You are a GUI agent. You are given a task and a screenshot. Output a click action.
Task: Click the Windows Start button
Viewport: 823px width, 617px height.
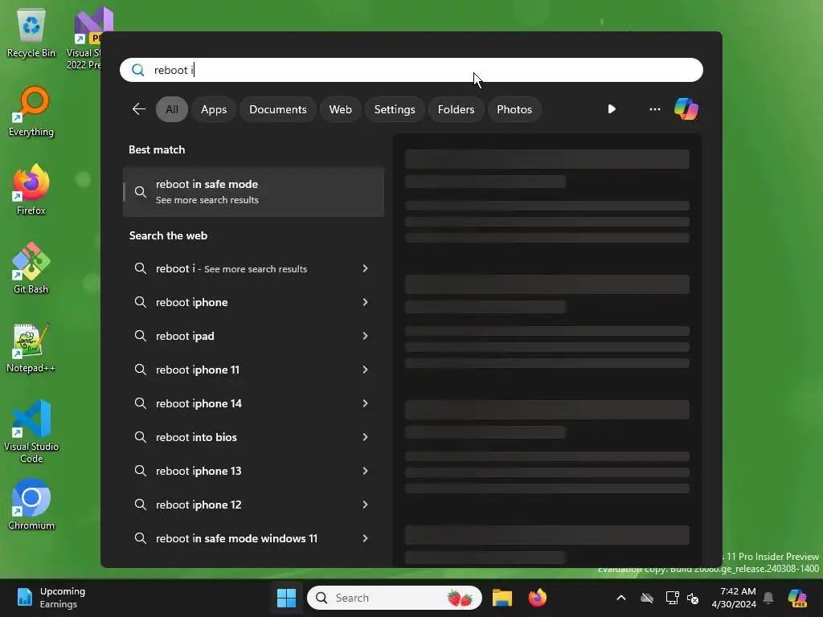click(287, 598)
